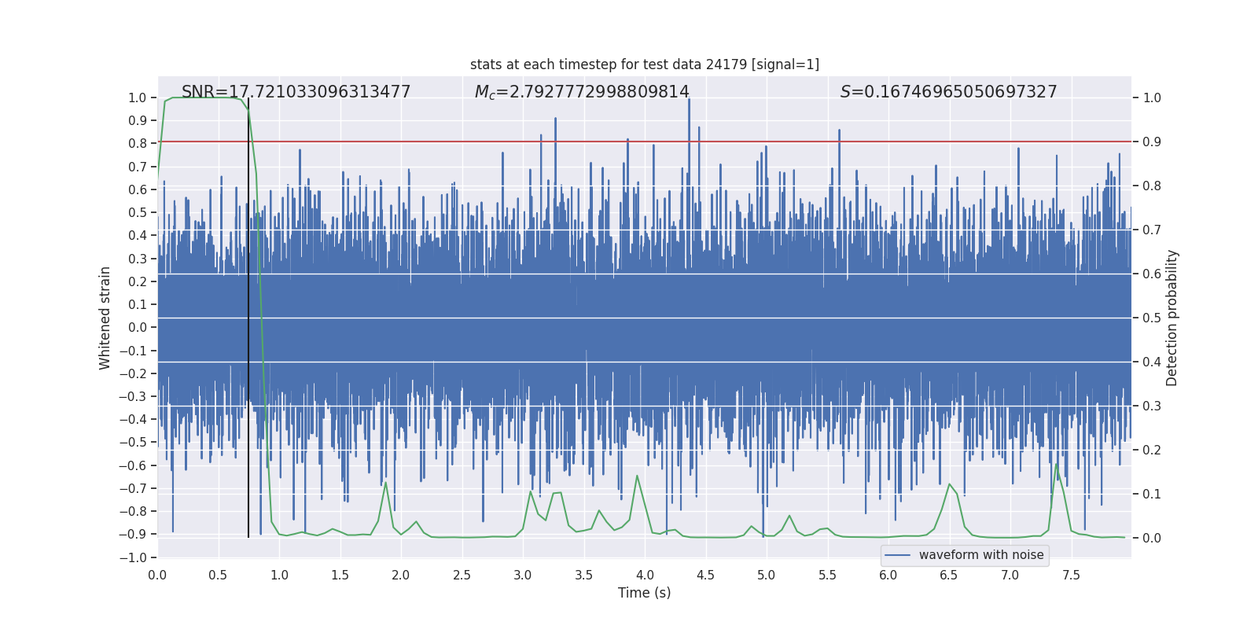Image resolution: width=1258 pixels, height=629 pixels.
Task: Click the 'Whitened strain' y-axis label
Action: 105,318
